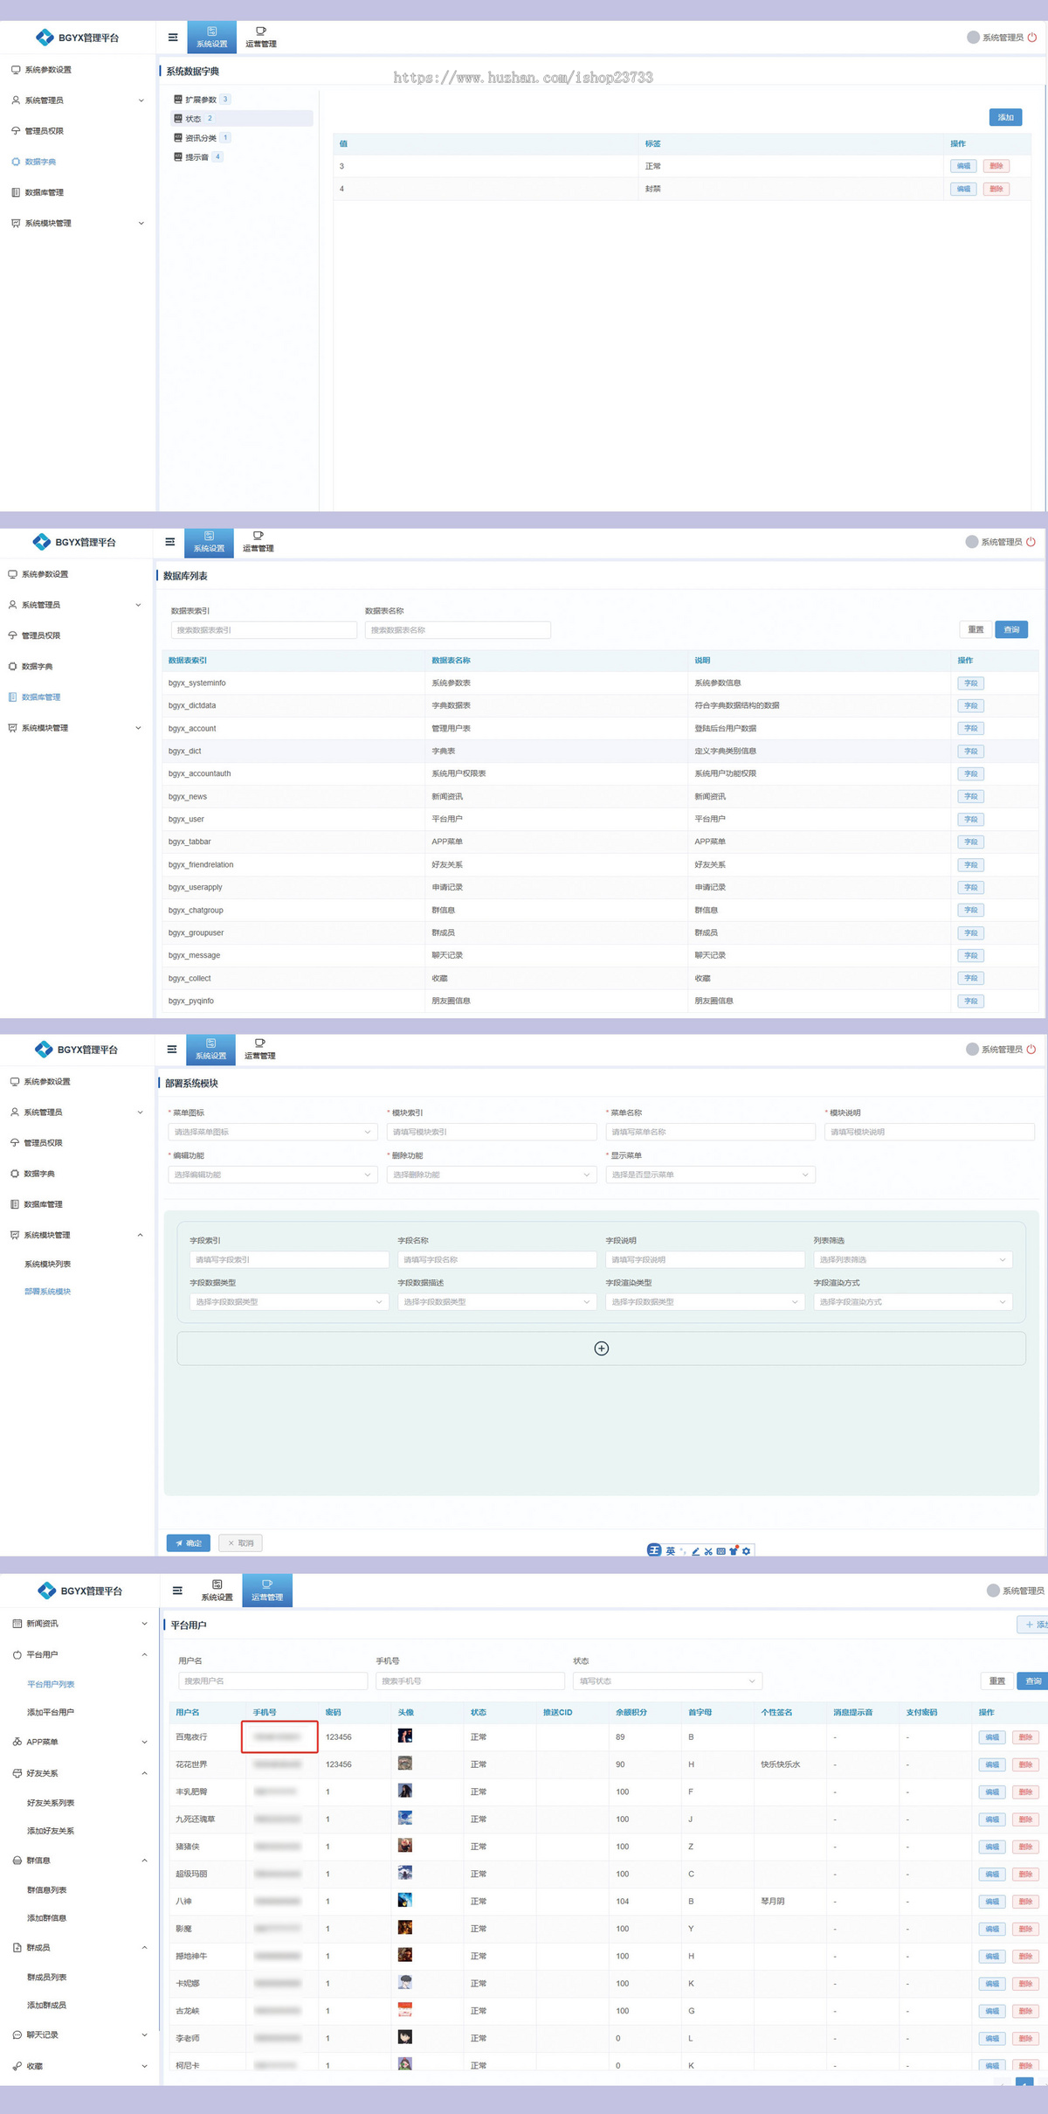The height and width of the screenshot is (2114, 1048).
Task: Open the 状态 filter dropdown on the 平台用户 page
Action: pyautogui.click(x=667, y=1681)
